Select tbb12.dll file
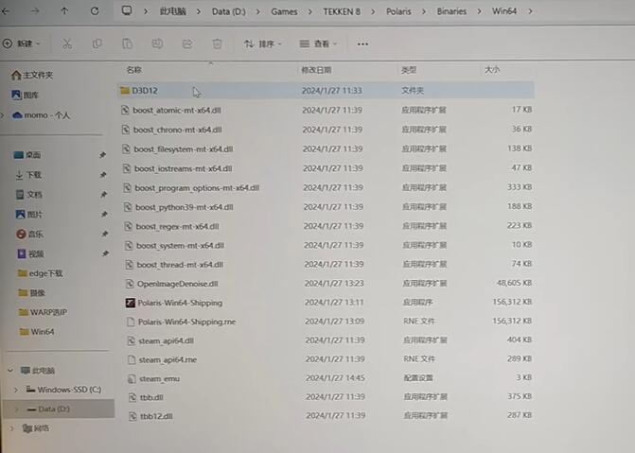 (329, 416)
